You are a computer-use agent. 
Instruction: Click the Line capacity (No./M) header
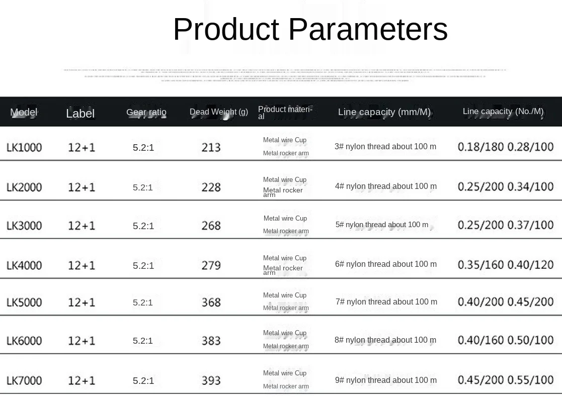click(503, 112)
